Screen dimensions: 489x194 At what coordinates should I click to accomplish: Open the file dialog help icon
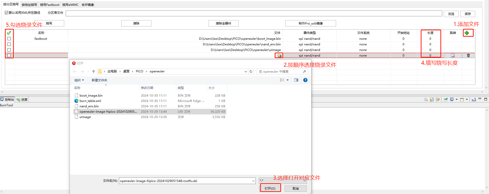(305, 80)
